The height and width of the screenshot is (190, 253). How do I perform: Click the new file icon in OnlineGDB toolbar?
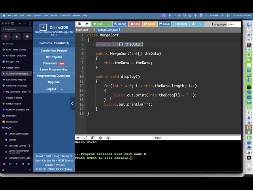point(79,24)
